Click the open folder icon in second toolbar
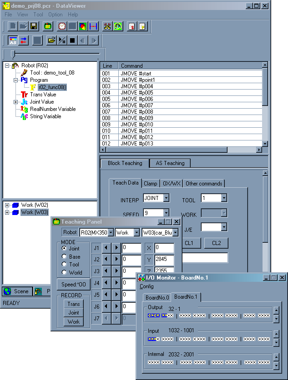The image size is (288, 380). click(52, 40)
